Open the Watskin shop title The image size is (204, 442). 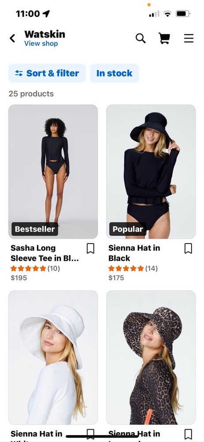pos(45,34)
